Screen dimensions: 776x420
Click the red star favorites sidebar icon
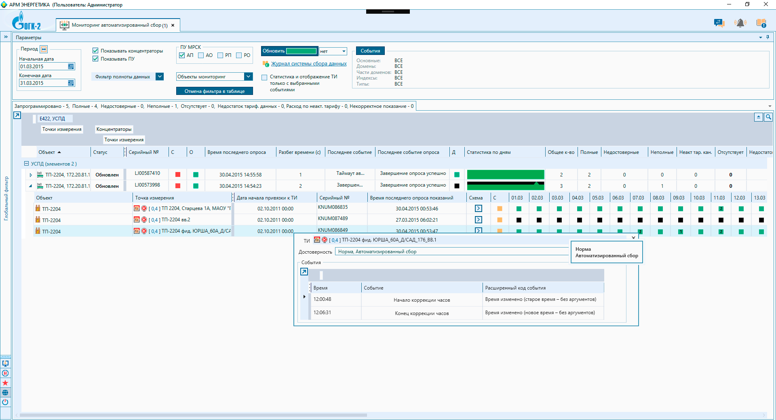pos(5,383)
